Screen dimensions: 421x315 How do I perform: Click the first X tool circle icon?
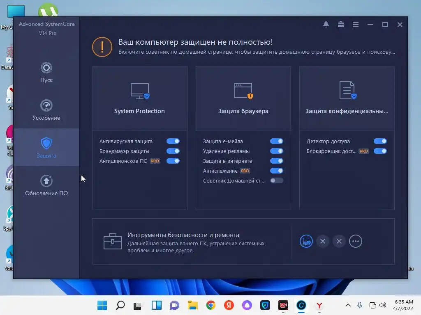323,241
